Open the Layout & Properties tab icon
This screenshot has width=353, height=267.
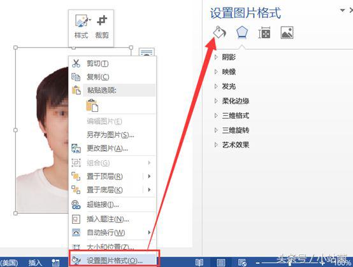(x=264, y=32)
